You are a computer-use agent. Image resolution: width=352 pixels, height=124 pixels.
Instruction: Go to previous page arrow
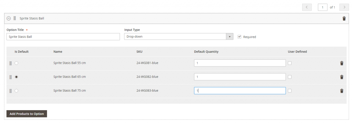(x=307, y=7)
